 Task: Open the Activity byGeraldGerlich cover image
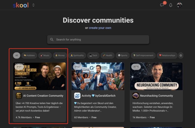[x=98, y=76]
